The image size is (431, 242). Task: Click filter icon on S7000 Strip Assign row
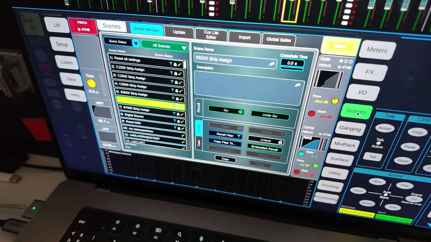pyautogui.click(x=174, y=113)
